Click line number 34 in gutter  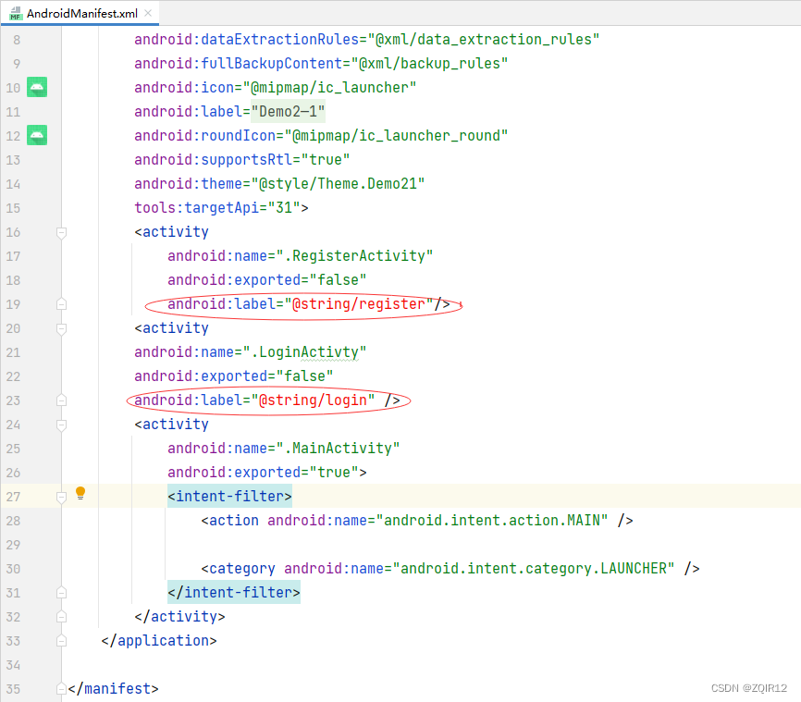pyautogui.click(x=13, y=665)
